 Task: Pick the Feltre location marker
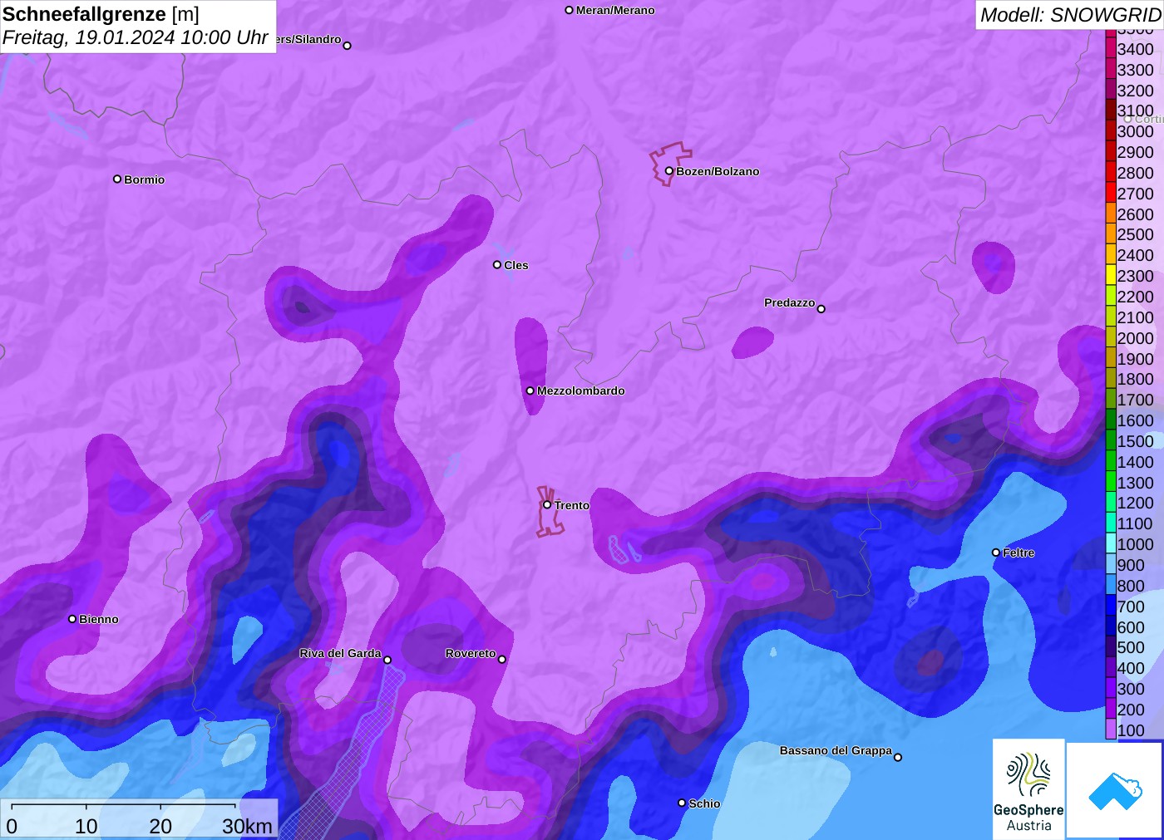996,552
